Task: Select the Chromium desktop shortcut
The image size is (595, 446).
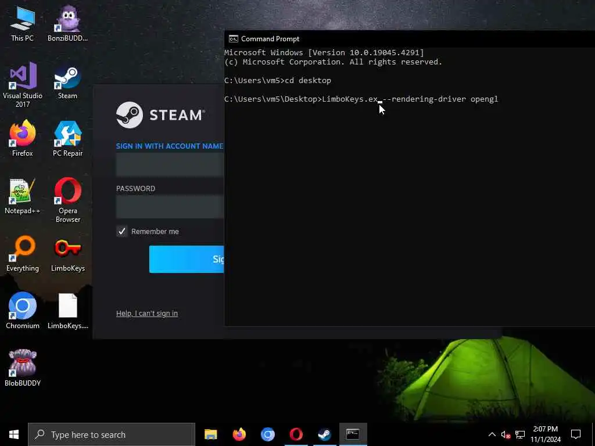Action: click(x=23, y=311)
